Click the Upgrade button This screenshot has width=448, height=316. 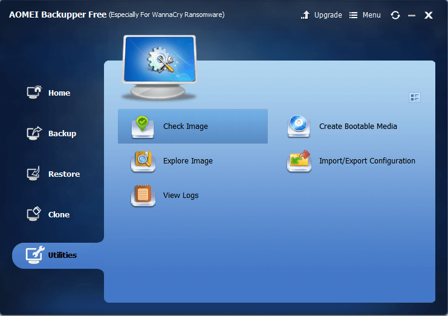point(322,15)
